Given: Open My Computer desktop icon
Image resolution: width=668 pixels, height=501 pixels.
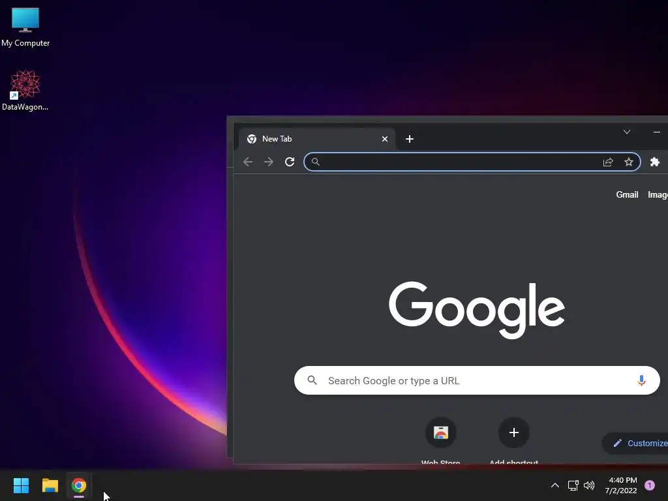Looking at the screenshot, I should tap(25, 27).
